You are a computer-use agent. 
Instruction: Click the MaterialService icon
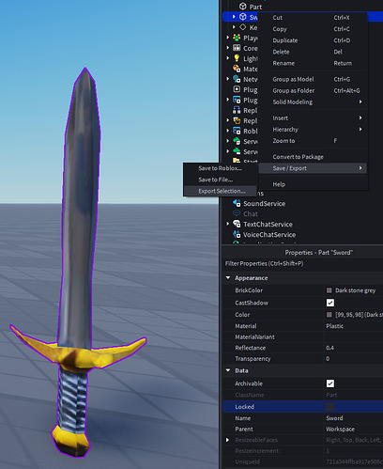coord(237,69)
